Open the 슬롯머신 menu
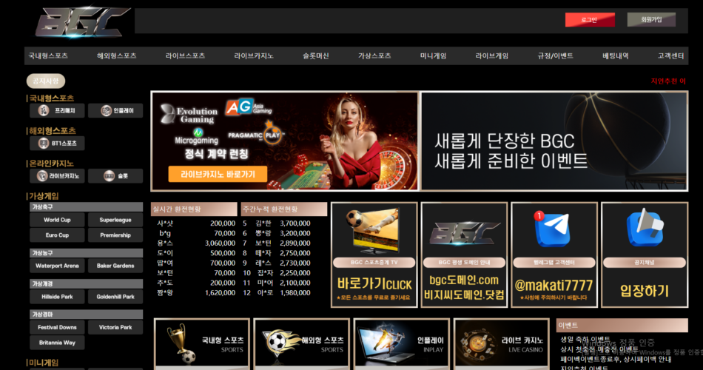Viewport: 703px width, 370px height. click(316, 56)
